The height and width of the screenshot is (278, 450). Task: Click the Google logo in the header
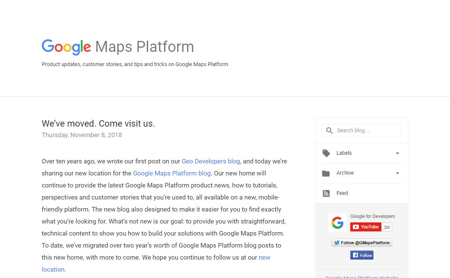(66, 47)
